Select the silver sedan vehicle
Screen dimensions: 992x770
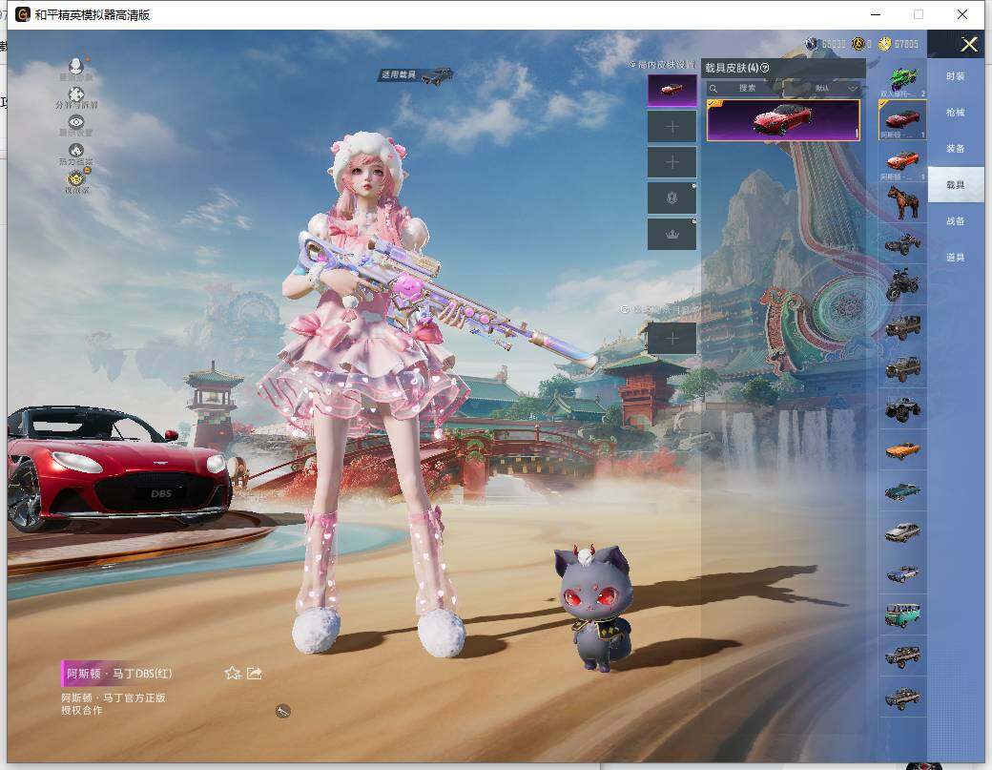pos(902,532)
